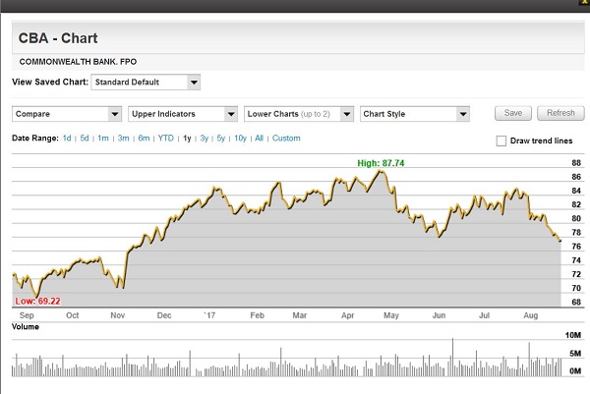Screen dimensions: 590x394
Task: Set date range to 6m
Action: pyautogui.click(x=144, y=139)
